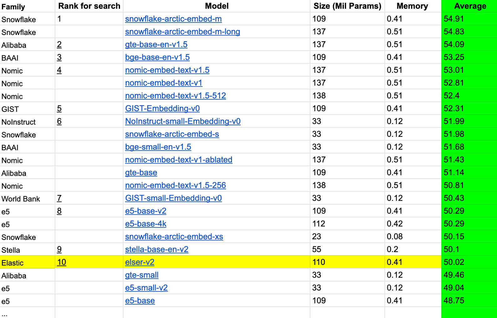This screenshot has height=318, width=497.
Task: Open GIST-small-Embedding-v0 link
Action: tap(173, 198)
